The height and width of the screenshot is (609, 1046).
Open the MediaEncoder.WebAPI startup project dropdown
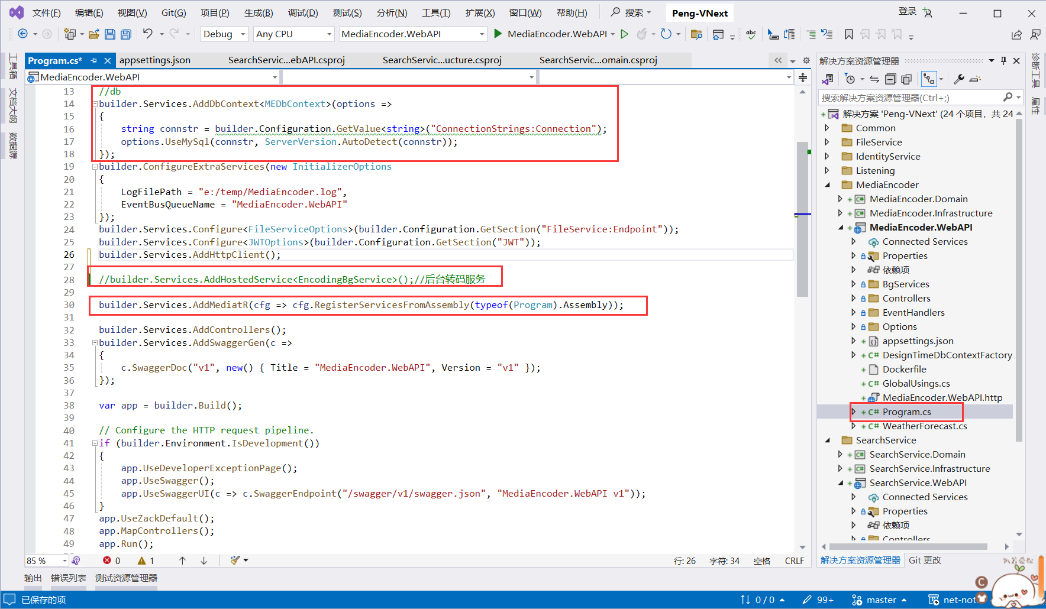(x=413, y=34)
